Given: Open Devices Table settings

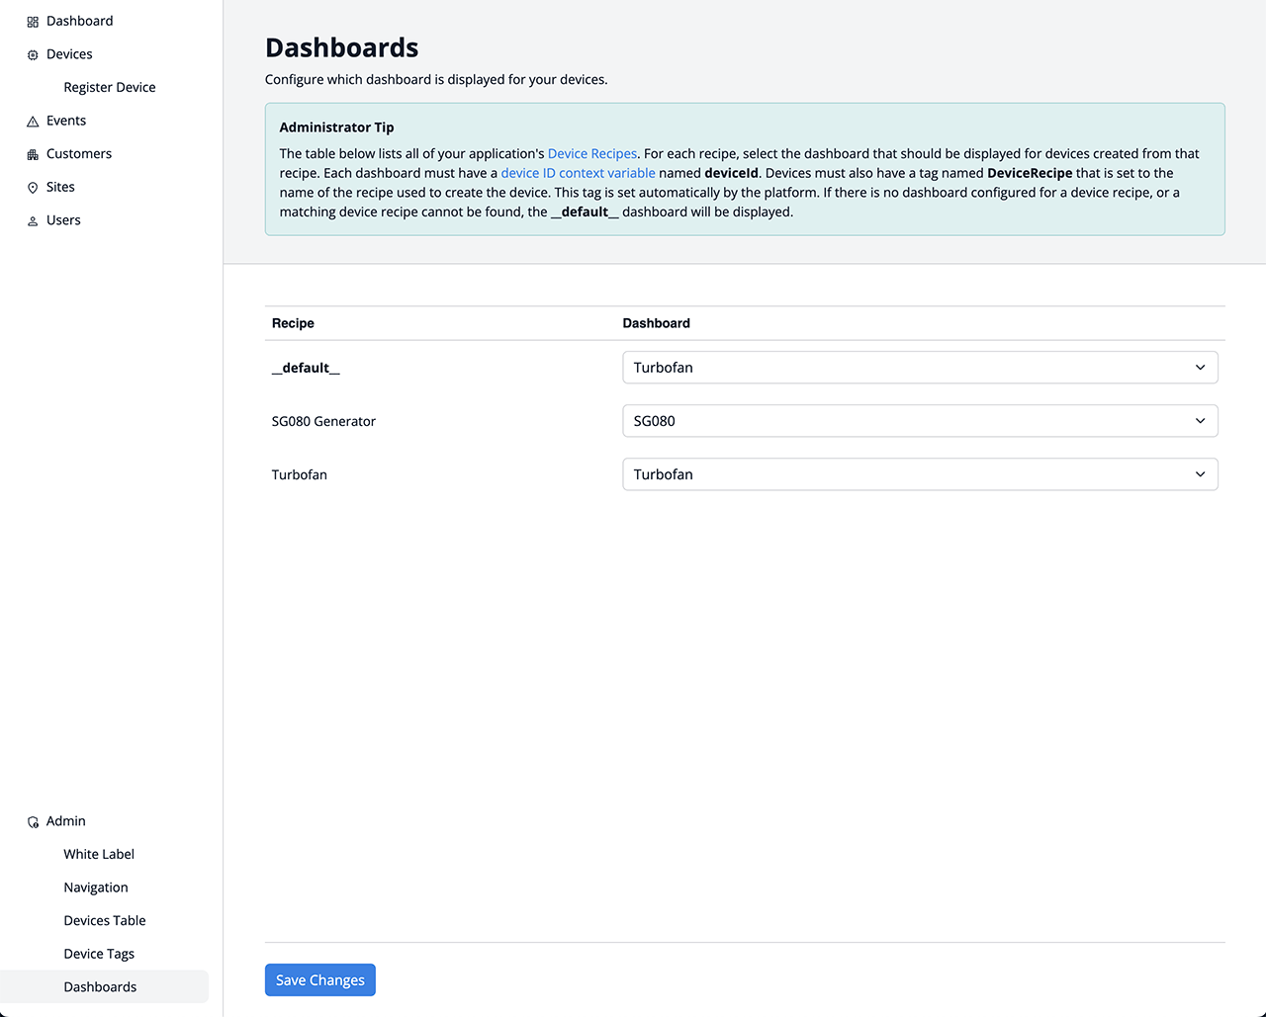Looking at the screenshot, I should tap(105, 920).
